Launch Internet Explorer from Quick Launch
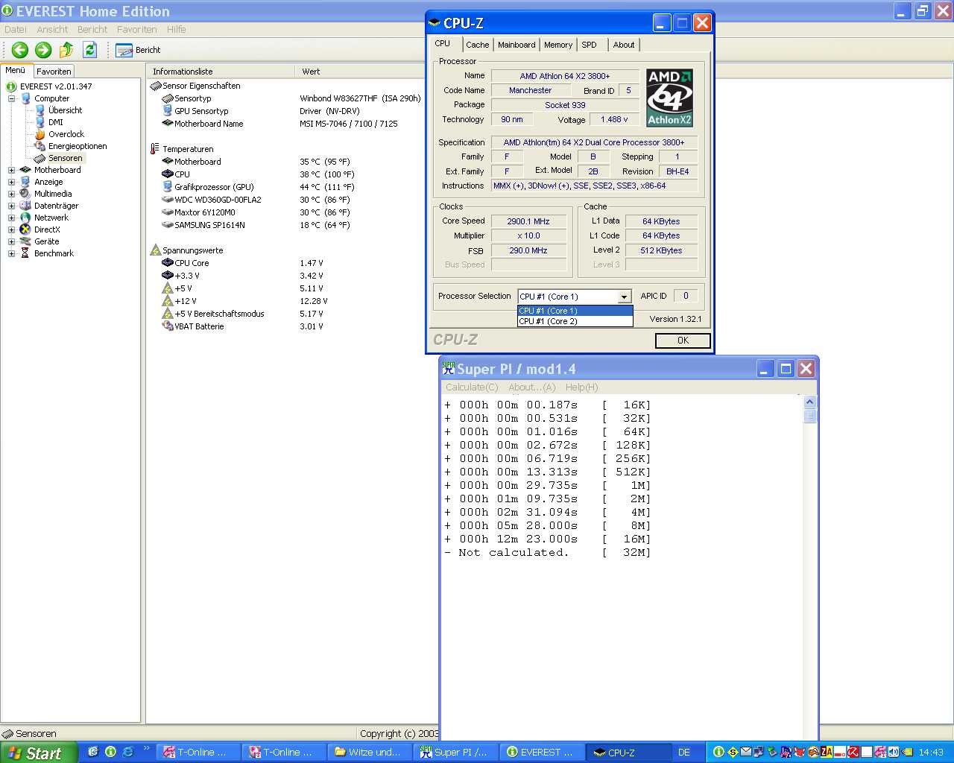The height and width of the screenshot is (763, 954). pos(127,752)
